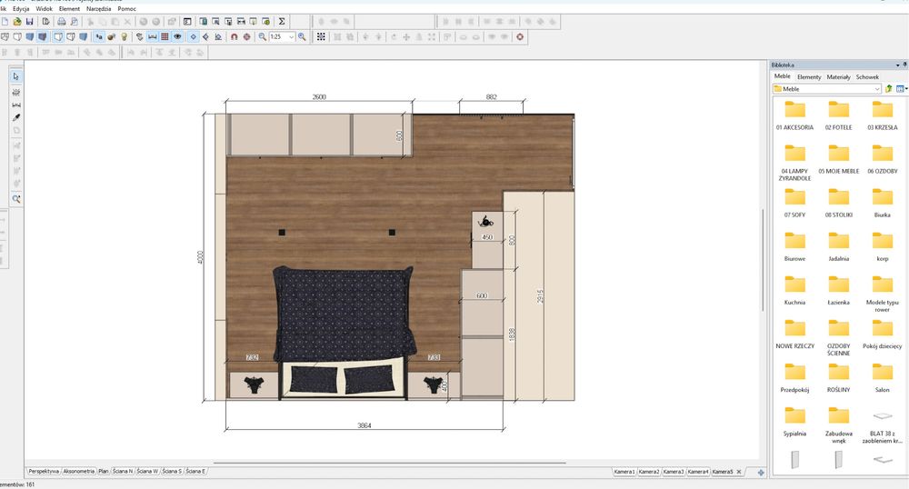The image size is (909, 489).
Task: Go up one folder level in library
Action: 888,89
